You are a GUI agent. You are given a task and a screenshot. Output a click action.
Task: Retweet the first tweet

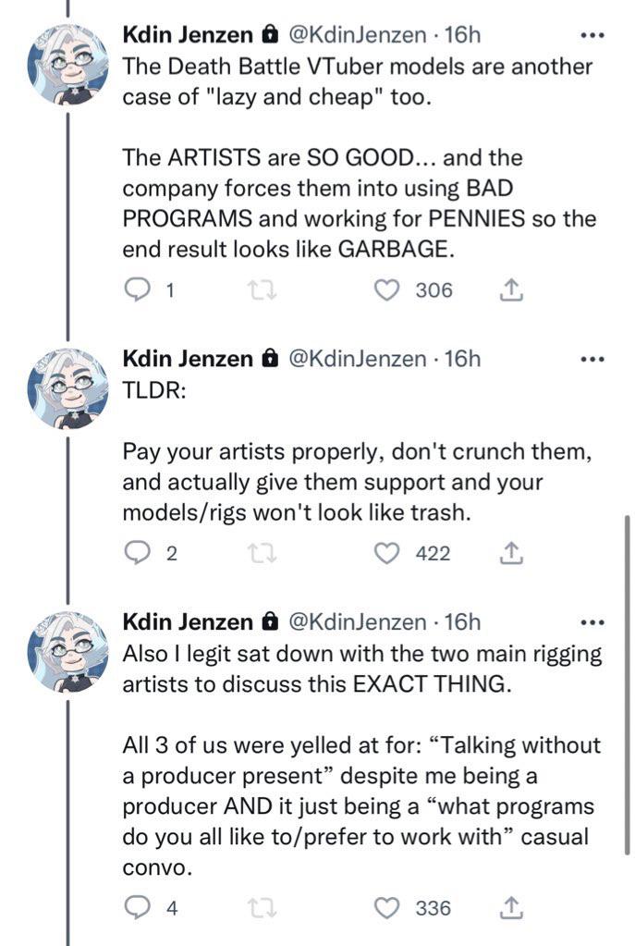(263, 289)
